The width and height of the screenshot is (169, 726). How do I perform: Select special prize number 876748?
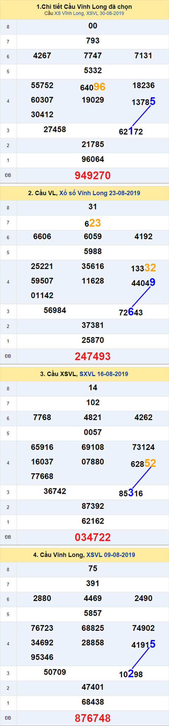tap(93, 718)
